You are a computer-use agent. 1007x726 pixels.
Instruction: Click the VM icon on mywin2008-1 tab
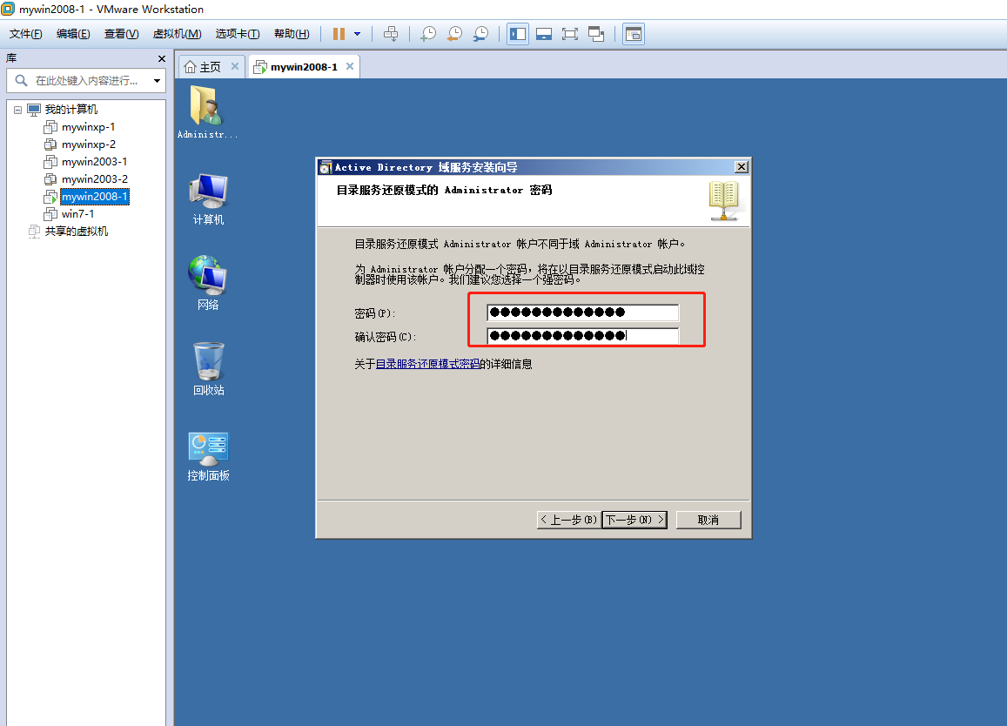[260, 67]
